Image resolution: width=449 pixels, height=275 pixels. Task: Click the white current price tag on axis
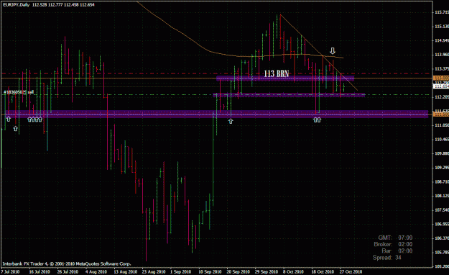(x=440, y=86)
